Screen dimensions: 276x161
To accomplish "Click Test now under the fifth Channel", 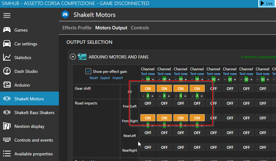I will point(214,74).
